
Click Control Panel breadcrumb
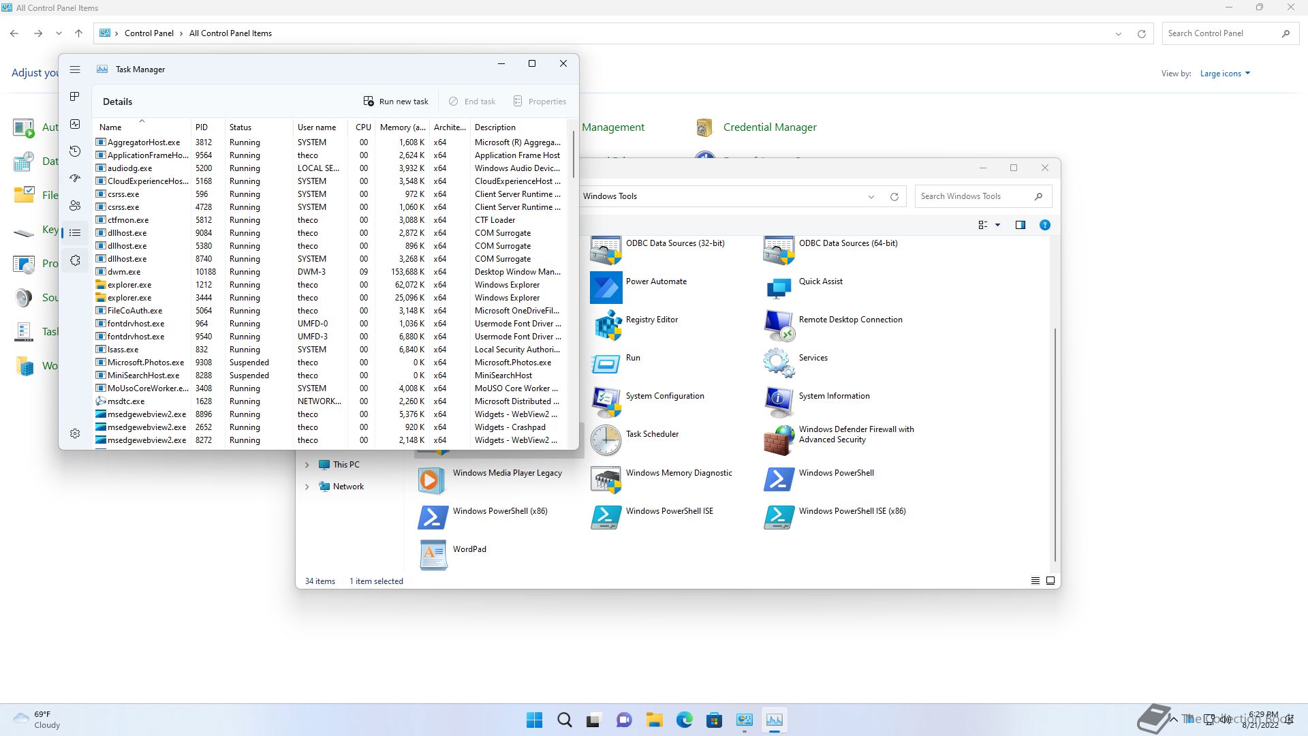(x=149, y=33)
